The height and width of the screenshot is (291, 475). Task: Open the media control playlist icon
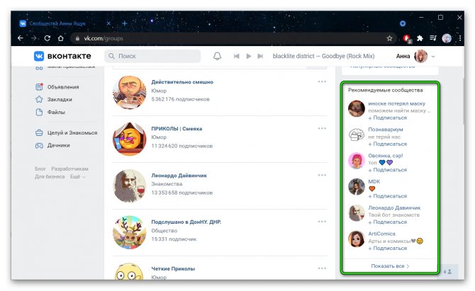433,38
